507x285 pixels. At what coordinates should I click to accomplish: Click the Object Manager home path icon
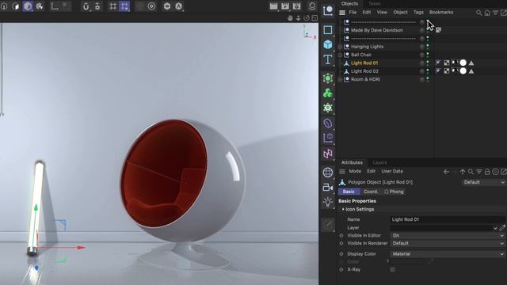pyautogui.click(x=487, y=13)
